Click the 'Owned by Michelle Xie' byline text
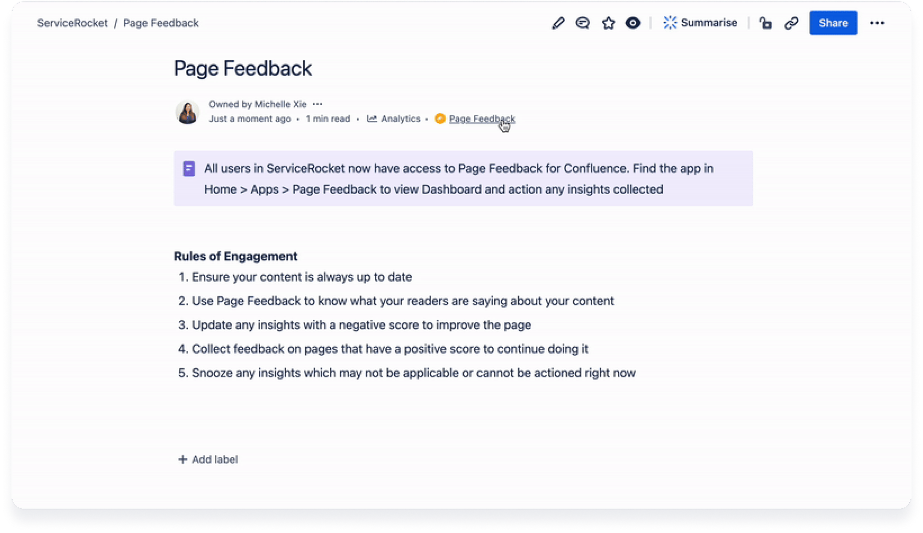This screenshot has height=533, width=923. coord(258,104)
